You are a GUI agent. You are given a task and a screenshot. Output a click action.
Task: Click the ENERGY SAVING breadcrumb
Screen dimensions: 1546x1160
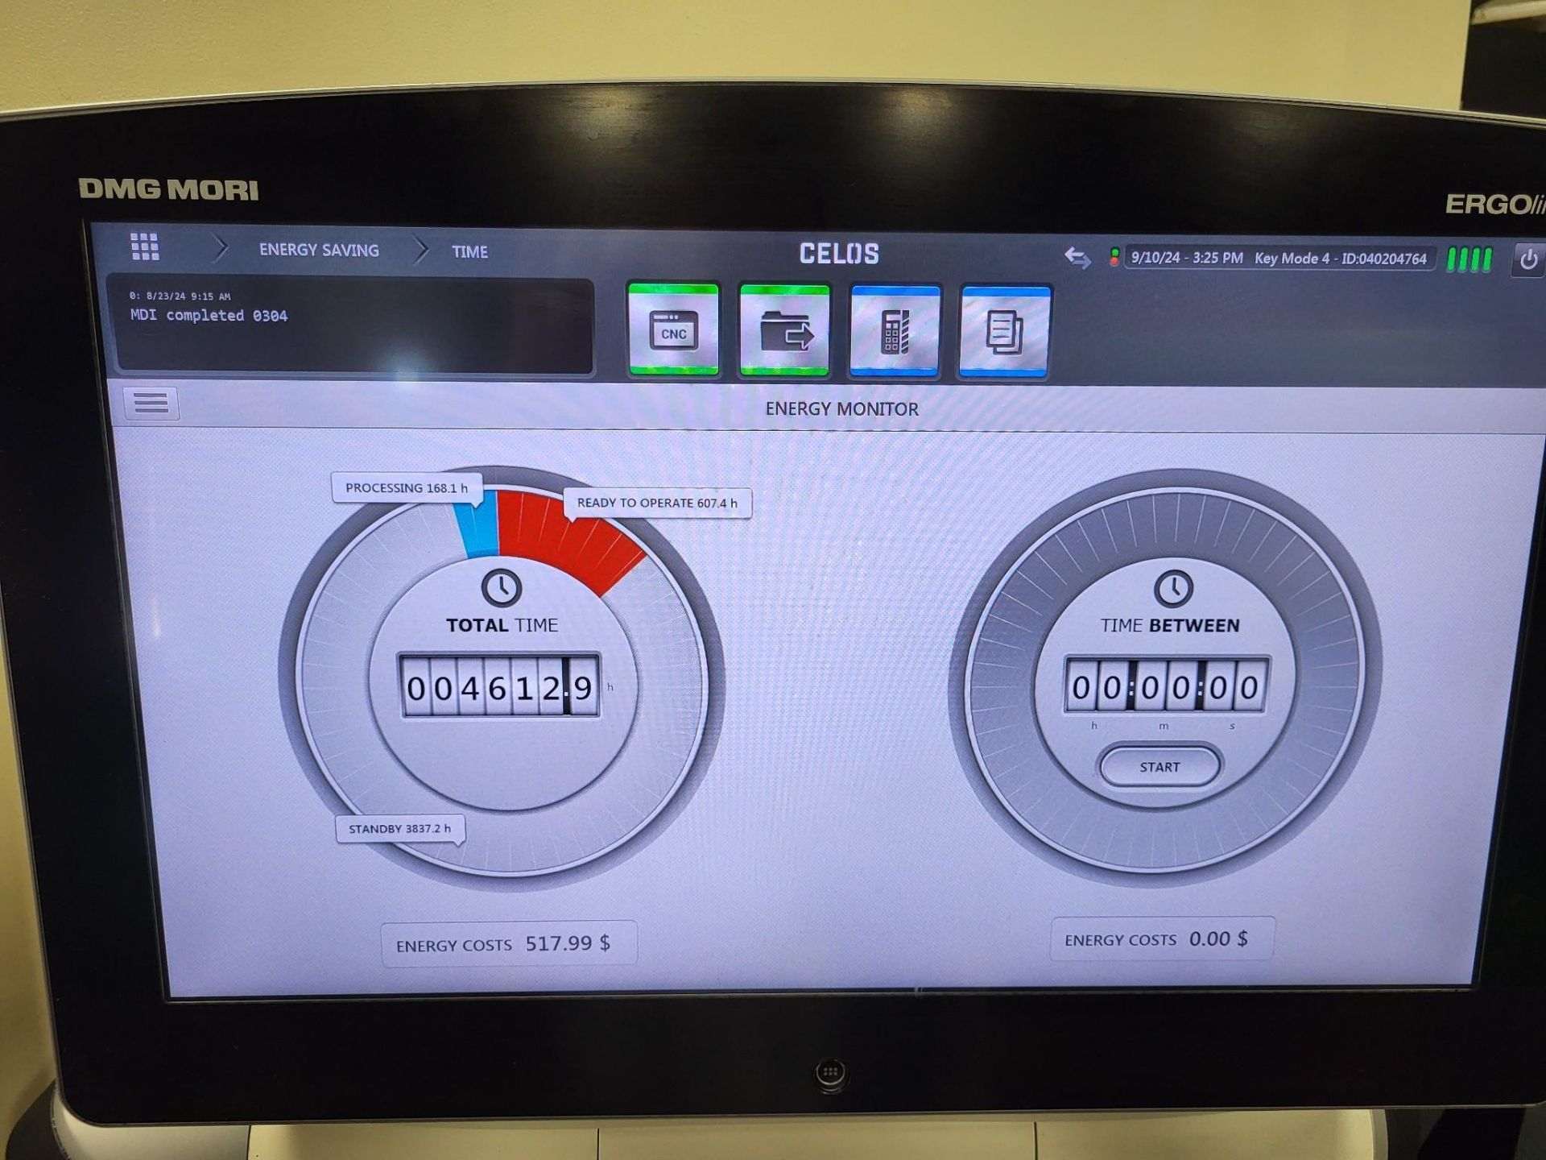[319, 251]
